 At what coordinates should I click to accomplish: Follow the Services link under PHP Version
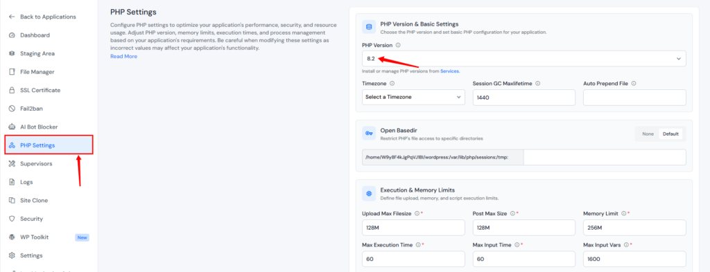(x=449, y=71)
